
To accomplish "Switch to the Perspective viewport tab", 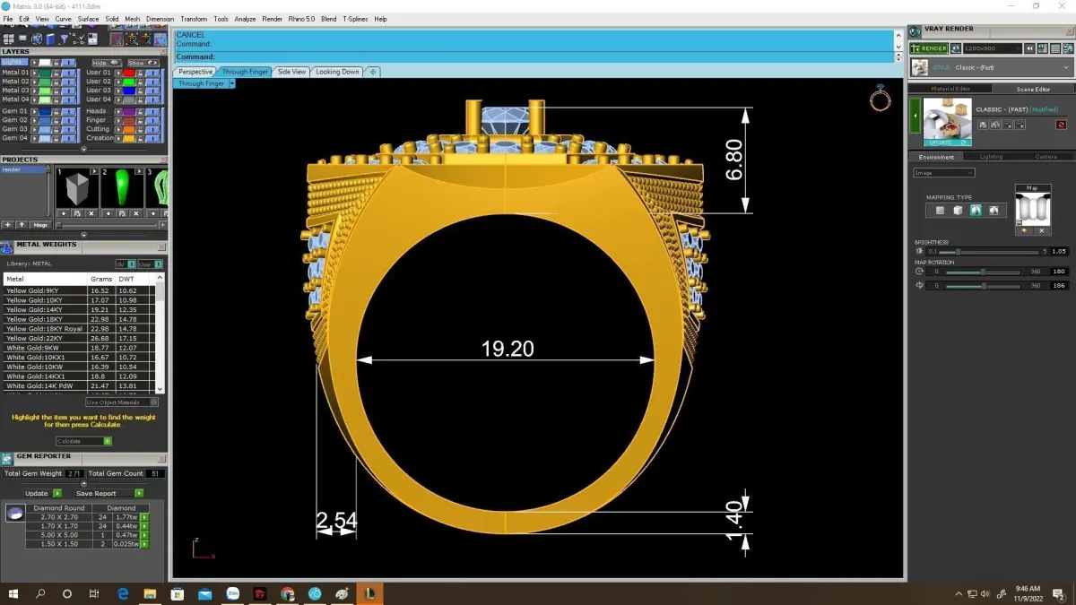I will coord(195,72).
